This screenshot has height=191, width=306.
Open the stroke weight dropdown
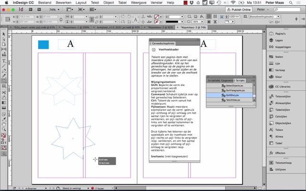coord(182,17)
